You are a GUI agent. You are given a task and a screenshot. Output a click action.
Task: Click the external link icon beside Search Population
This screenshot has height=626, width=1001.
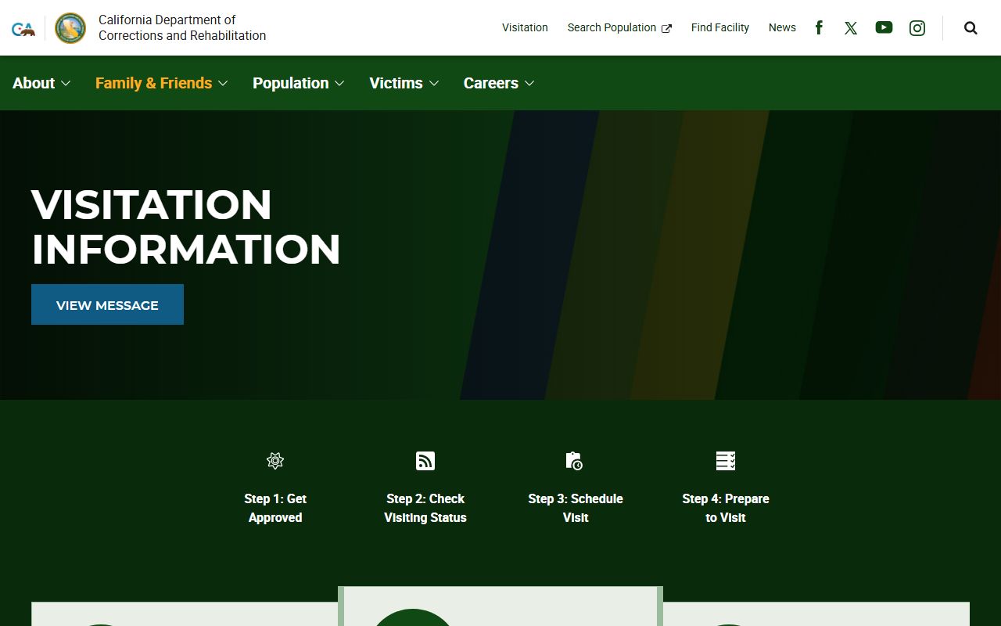pos(666,28)
